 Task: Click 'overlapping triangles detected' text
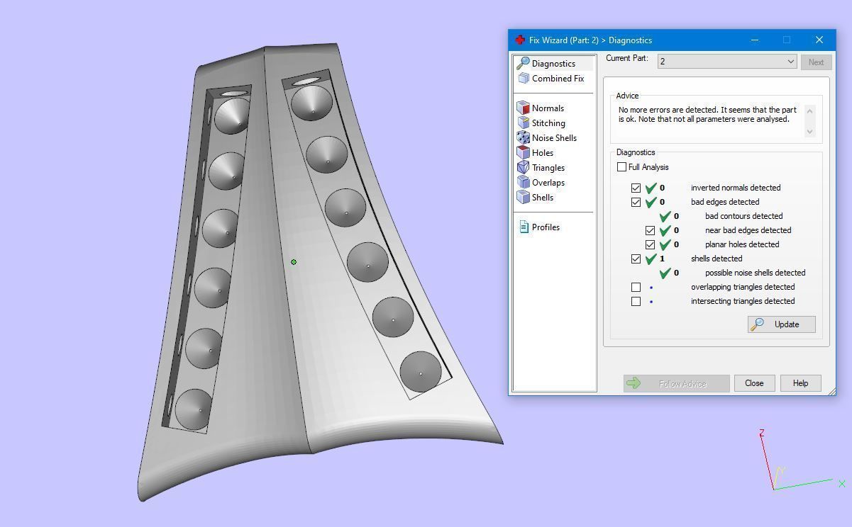pos(743,287)
